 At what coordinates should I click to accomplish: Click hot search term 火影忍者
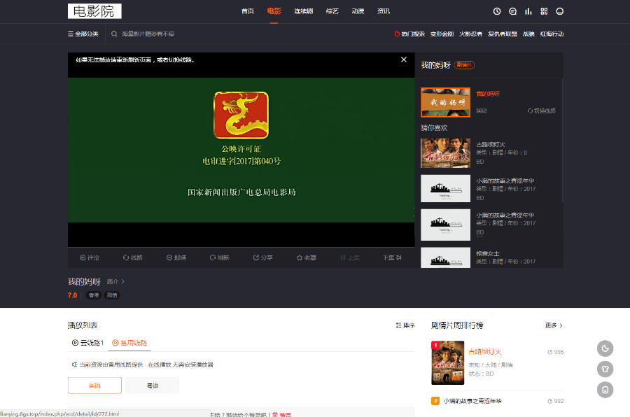[x=471, y=34]
